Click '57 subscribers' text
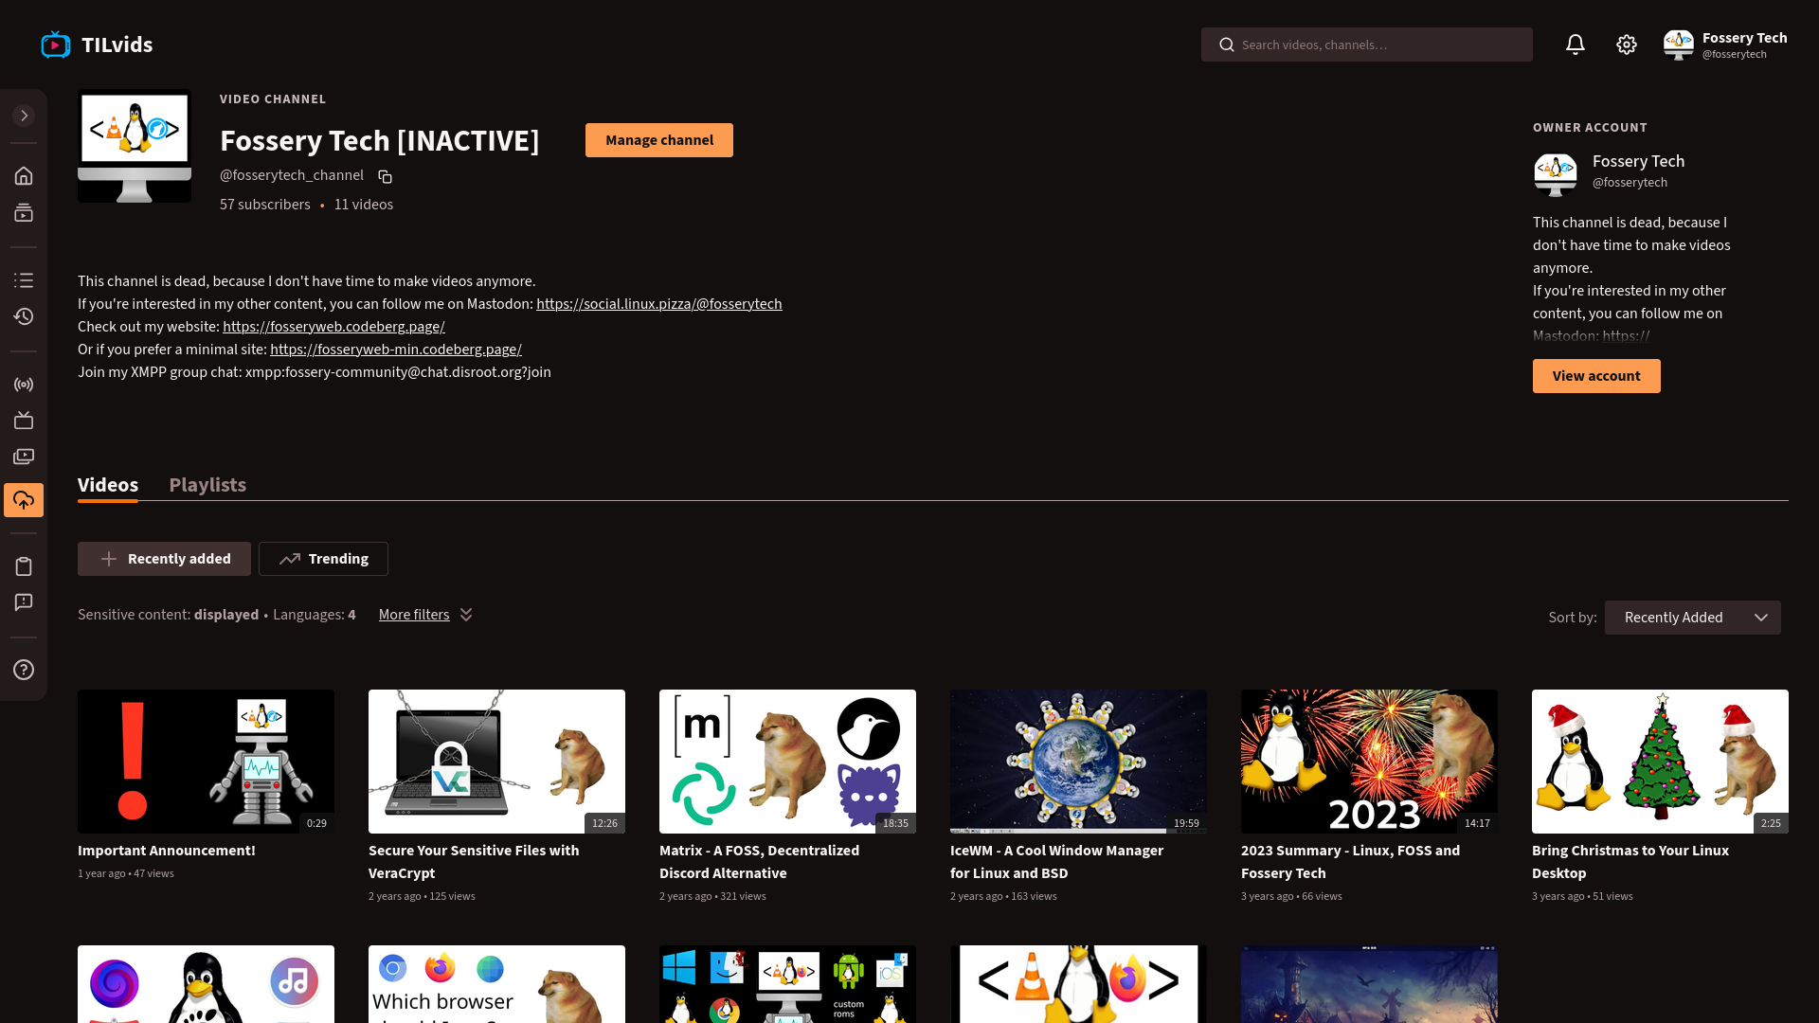This screenshot has height=1023, width=1819. point(265,205)
